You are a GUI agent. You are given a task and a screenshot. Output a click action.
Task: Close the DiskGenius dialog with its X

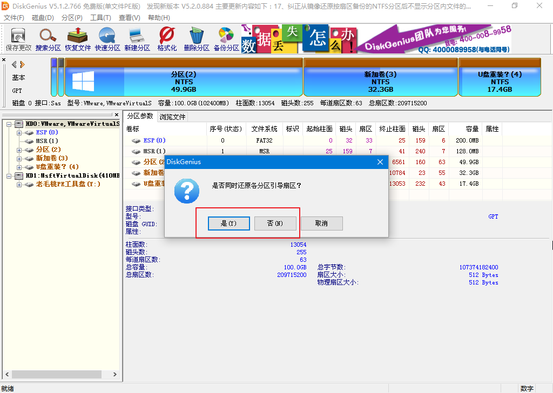pyautogui.click(x=380, y=162)
